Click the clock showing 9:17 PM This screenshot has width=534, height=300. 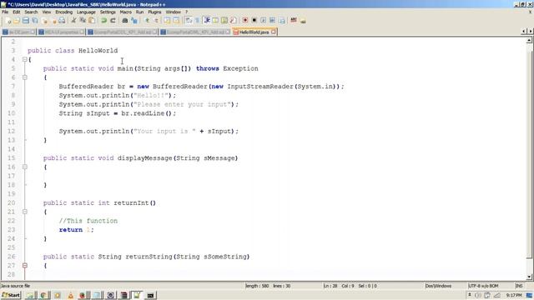pyautogui.click(x=514, y=295)
